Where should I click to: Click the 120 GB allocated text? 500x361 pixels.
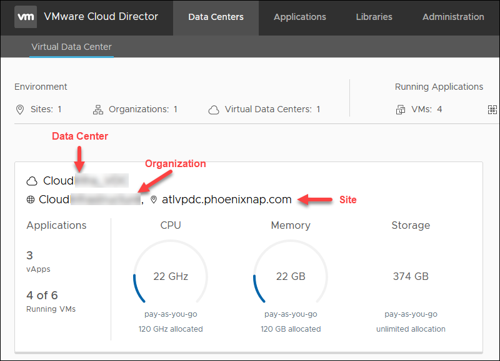[291, 329]
